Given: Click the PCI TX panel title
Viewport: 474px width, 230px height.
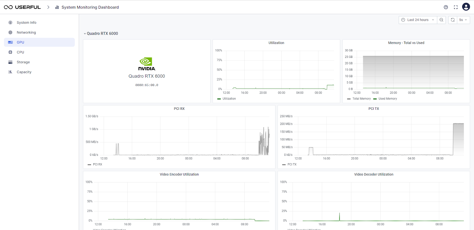Looking at the screenshot, I should point(374,109).
